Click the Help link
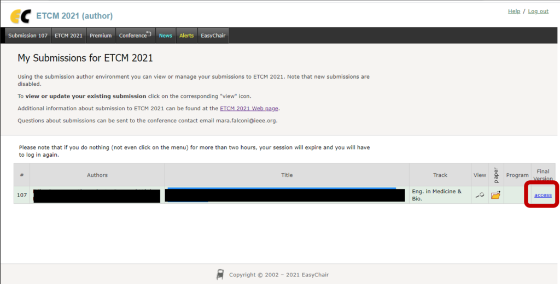This screenshot has height=284, width=560. click(x=514, y=11)
